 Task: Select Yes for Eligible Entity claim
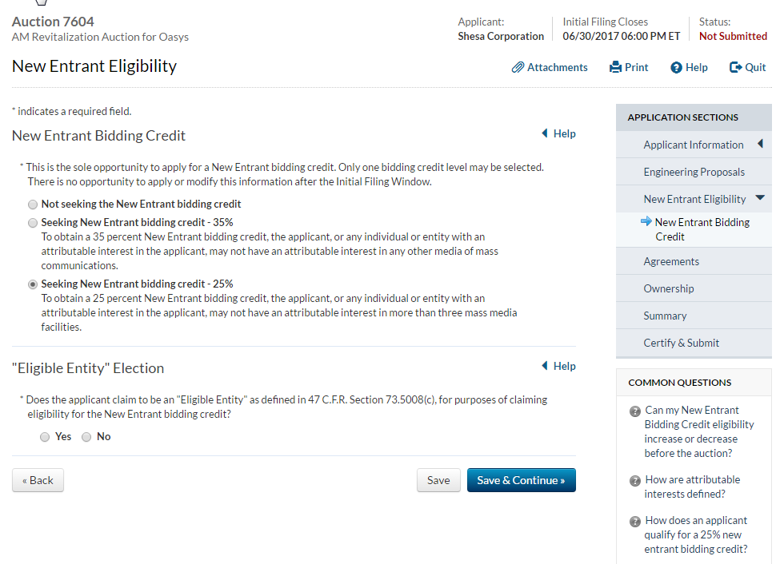pos(45,437)
